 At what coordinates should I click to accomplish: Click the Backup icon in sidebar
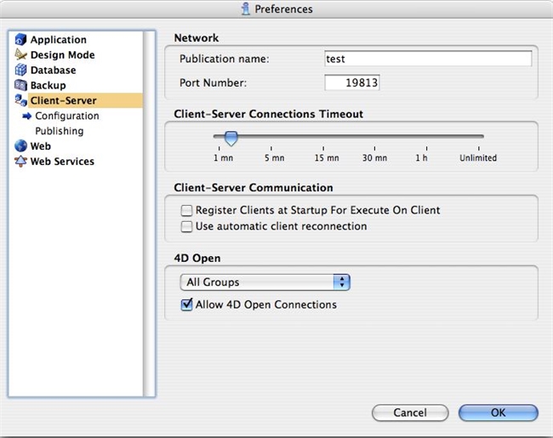[21, 86]
